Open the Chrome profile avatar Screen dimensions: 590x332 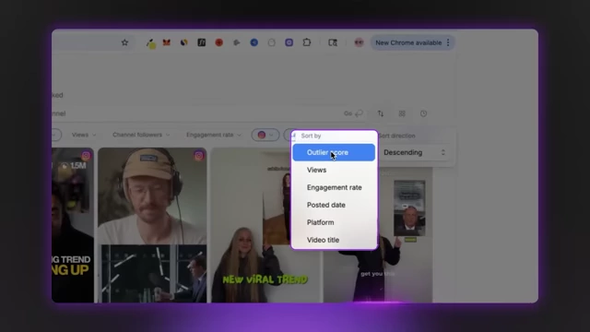click(x=359, y=42)
